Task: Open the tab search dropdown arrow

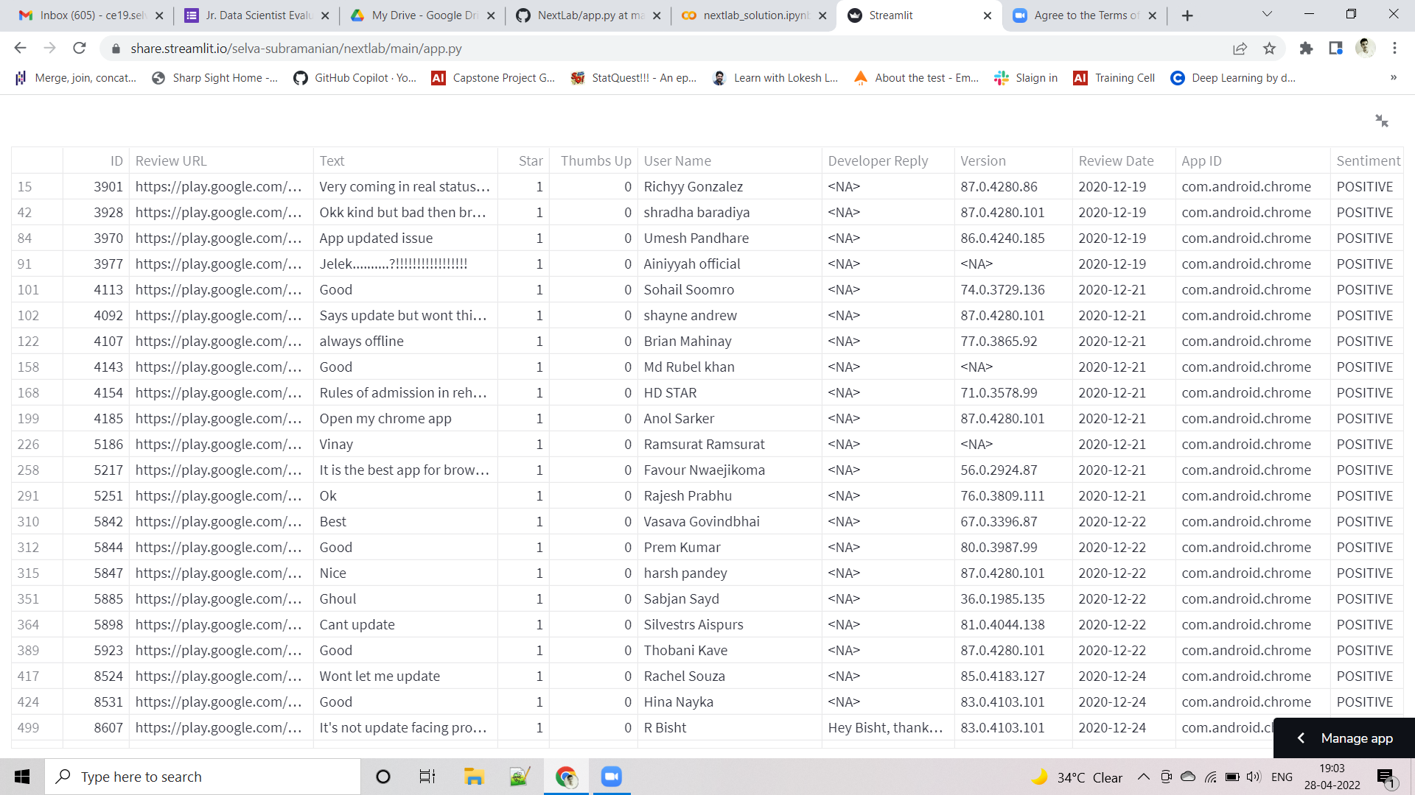Action: (1266, 14)
